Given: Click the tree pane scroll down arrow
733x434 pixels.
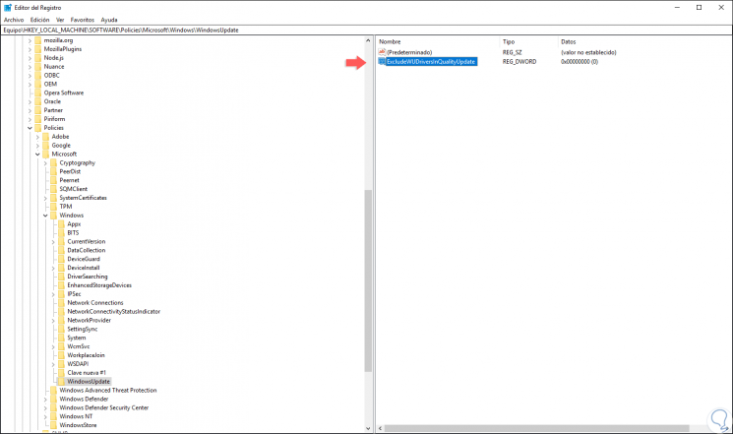Looking at the screenshot, I should click(x=368, y=428).
